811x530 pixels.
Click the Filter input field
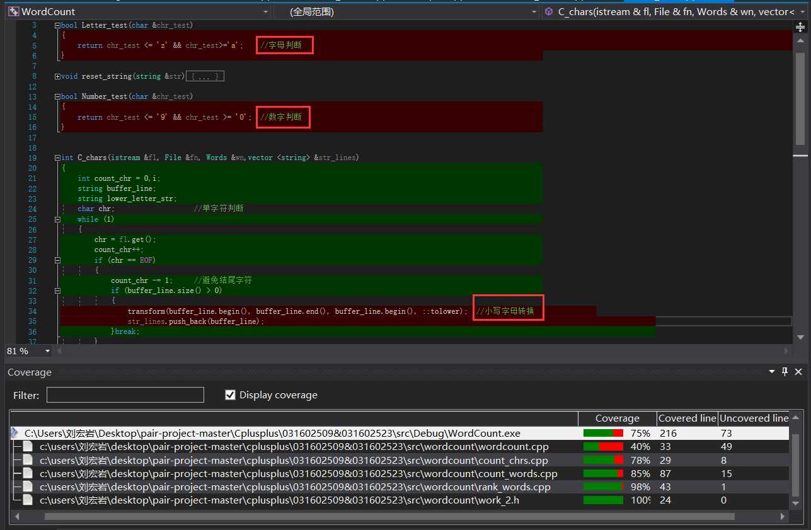[x=125, y=395]
